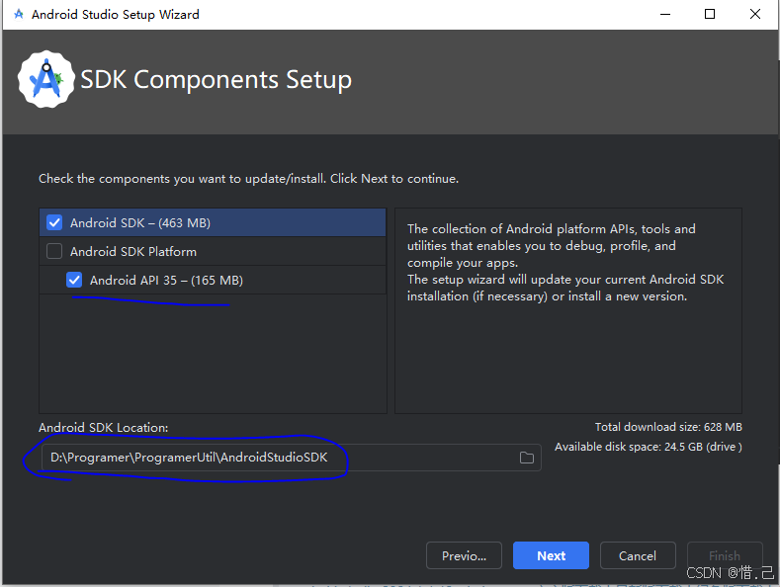Uncheck the Android SDK checkbox
This screenshot has width=780, height=587.
click(54, 222)
